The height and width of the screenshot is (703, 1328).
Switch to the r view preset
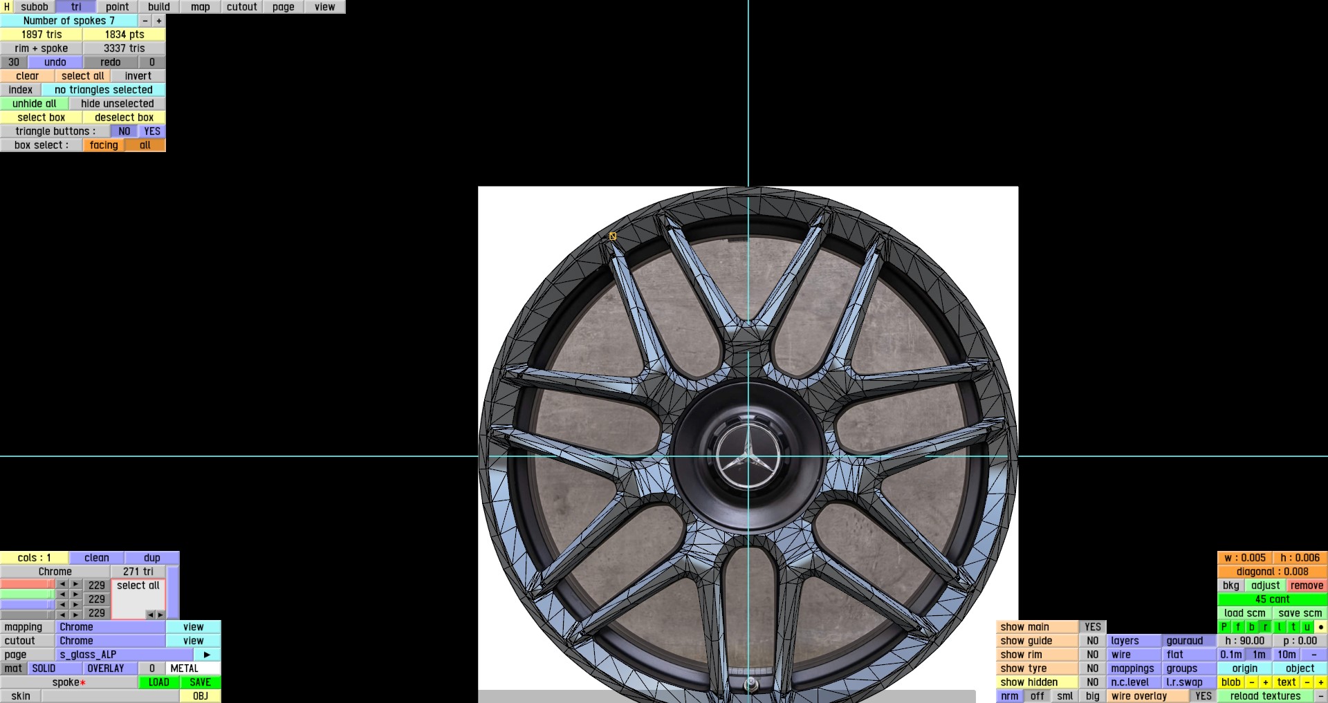click(1266, 627)
